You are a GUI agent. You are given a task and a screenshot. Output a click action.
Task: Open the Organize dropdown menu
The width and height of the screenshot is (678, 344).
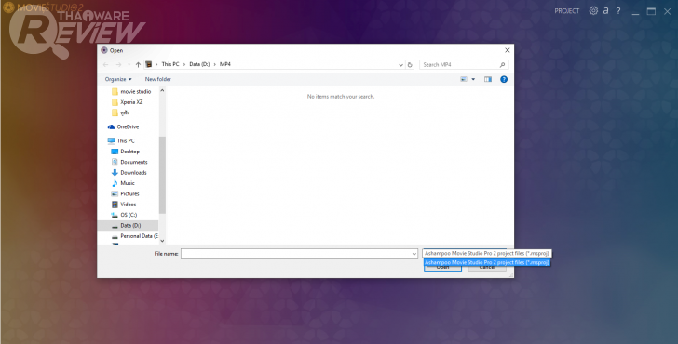[118, 79]
